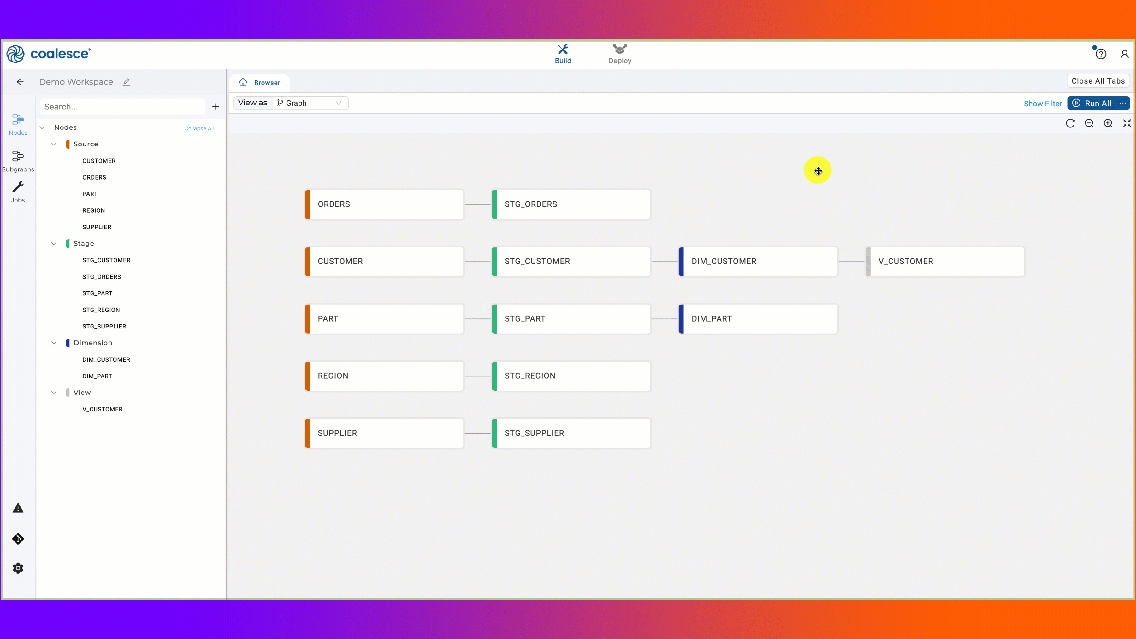Select PART in Source tree
This screenshot has width=1136, height=639.
click(x=90, y=194)
